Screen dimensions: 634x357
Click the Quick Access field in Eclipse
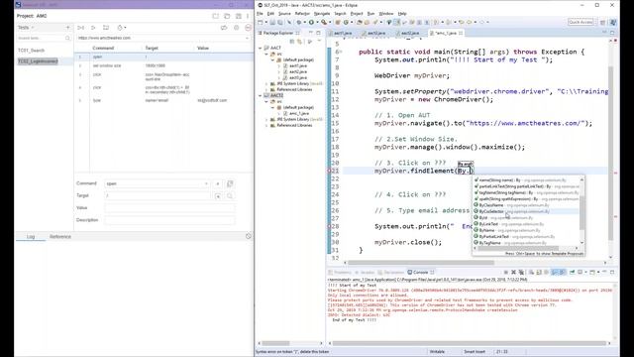[581, 22]
